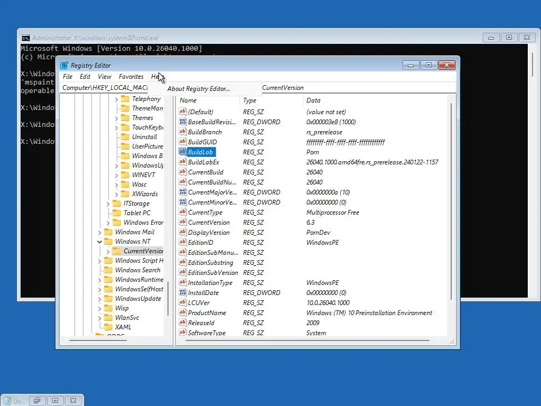Click the CurrentType string icon
The width and height of the screenshot is (541, 406).
pos(182,211)
